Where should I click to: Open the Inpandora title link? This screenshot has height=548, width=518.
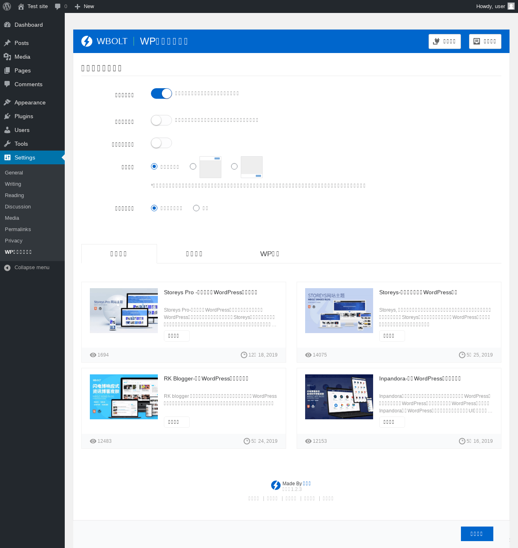[x=420, y=378]
